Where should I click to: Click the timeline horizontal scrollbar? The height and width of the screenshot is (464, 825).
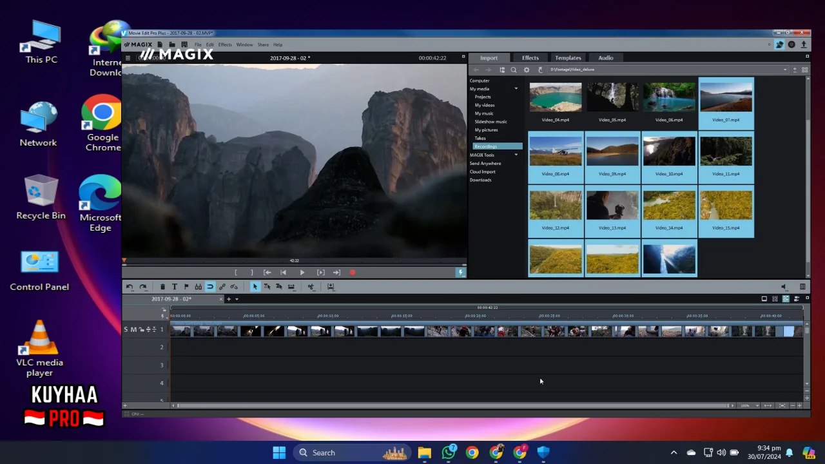tap(454, 405)
